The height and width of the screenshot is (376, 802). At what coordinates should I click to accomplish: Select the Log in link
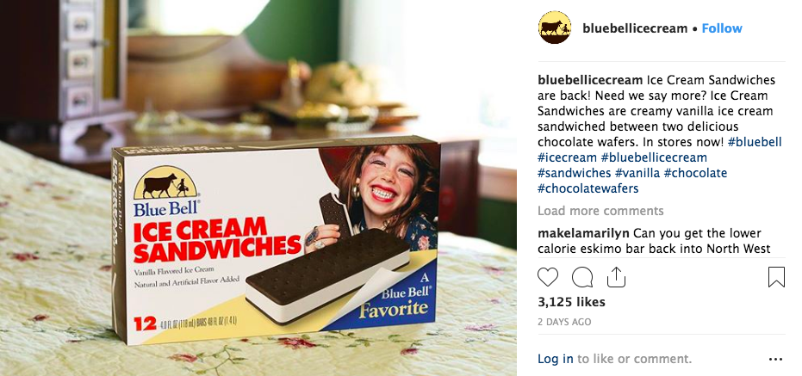tap(556, 359)
